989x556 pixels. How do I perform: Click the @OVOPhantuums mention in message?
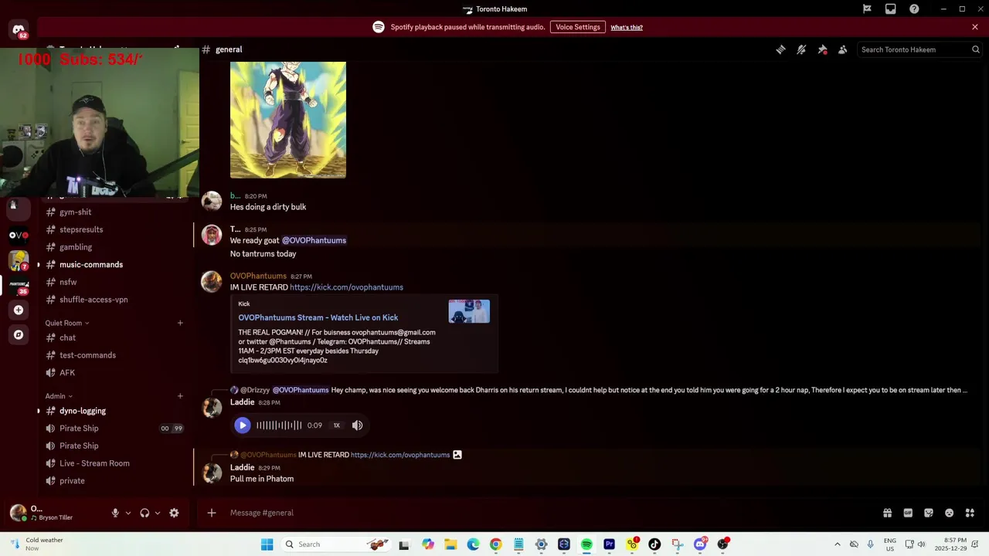coord(314,240)
